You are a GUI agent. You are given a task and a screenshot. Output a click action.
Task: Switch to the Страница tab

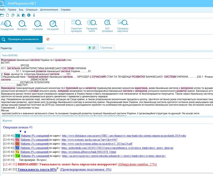click(x=106, y=48)
